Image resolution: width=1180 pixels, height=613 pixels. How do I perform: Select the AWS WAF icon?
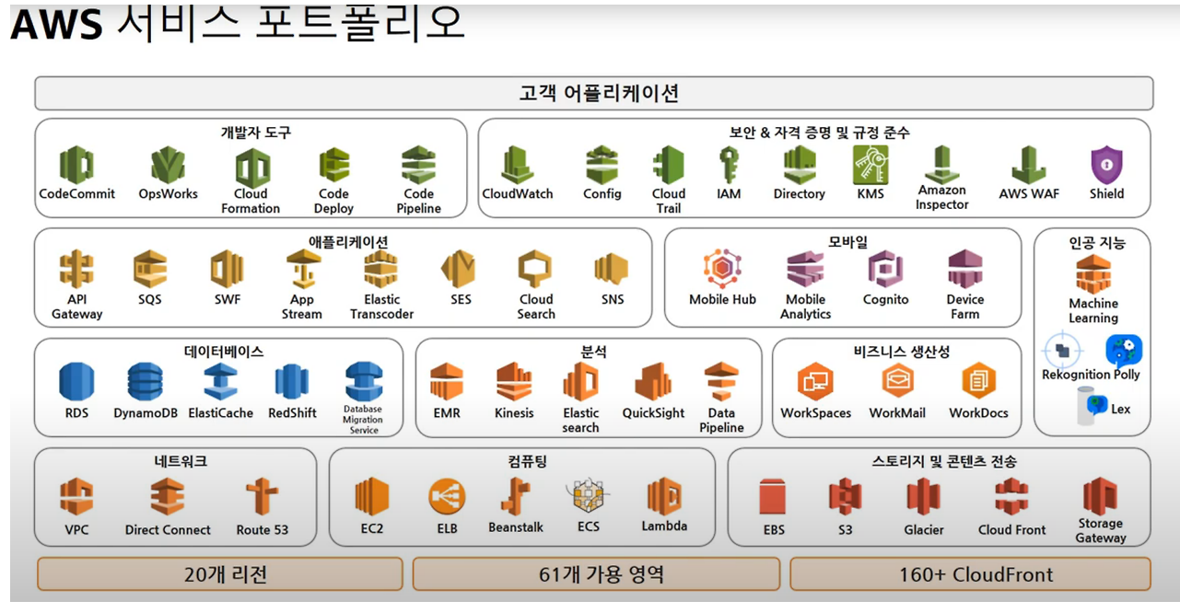(x=1029, y=166)
